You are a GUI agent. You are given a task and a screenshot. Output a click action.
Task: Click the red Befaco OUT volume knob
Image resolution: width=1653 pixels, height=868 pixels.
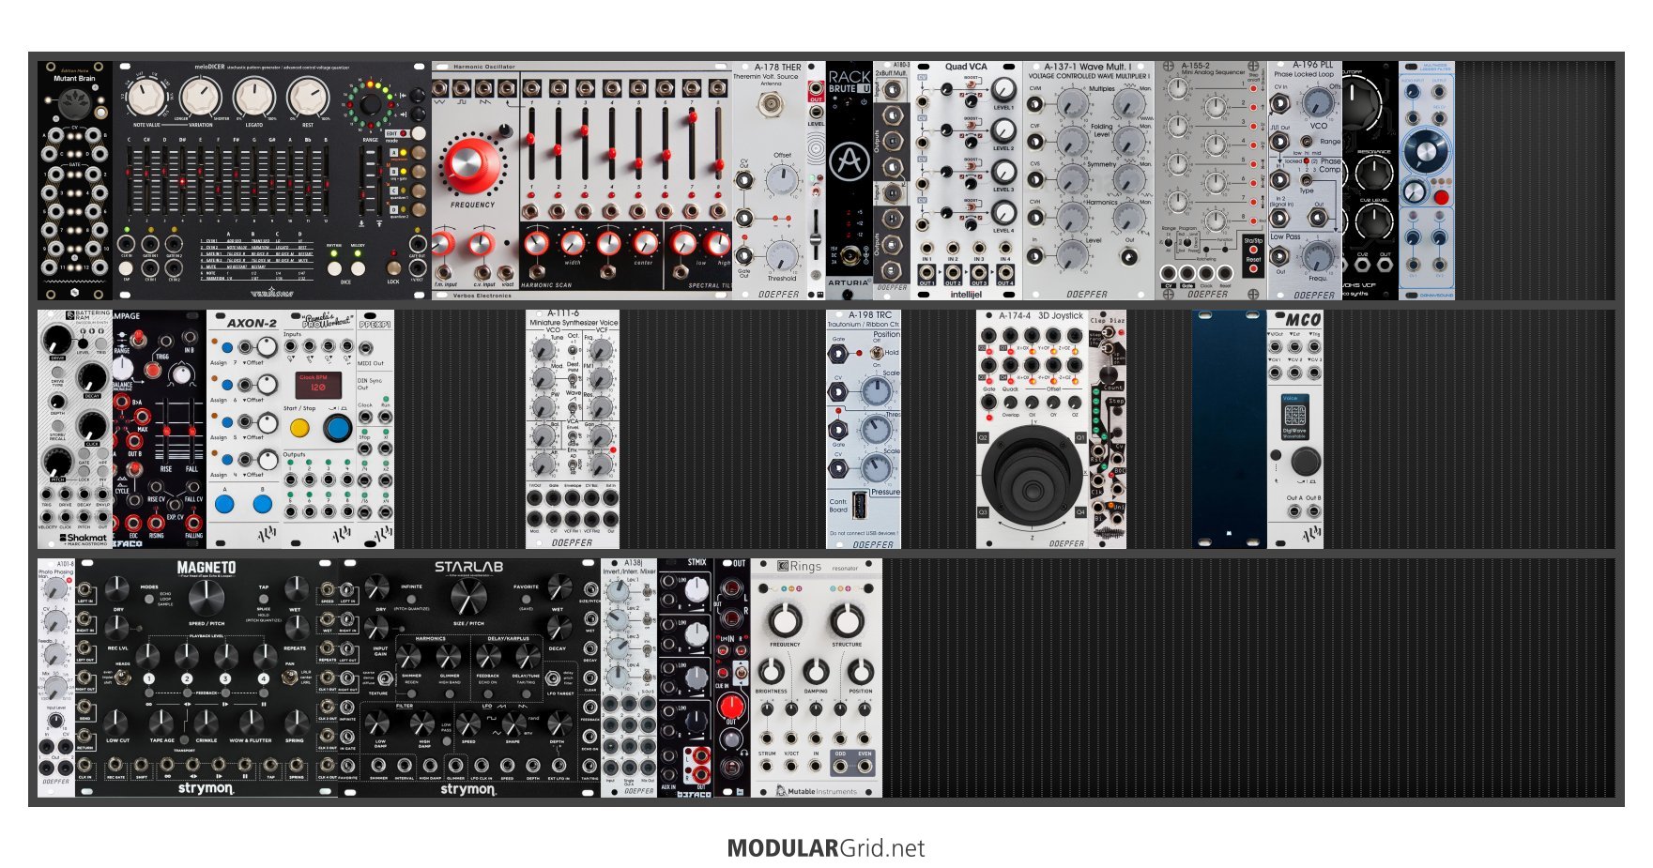(731, 705)
